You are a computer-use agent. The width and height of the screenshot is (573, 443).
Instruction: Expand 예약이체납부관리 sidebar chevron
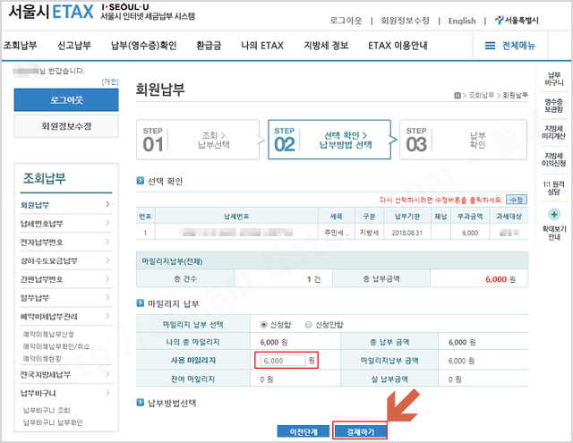click(x=107, y=316)
